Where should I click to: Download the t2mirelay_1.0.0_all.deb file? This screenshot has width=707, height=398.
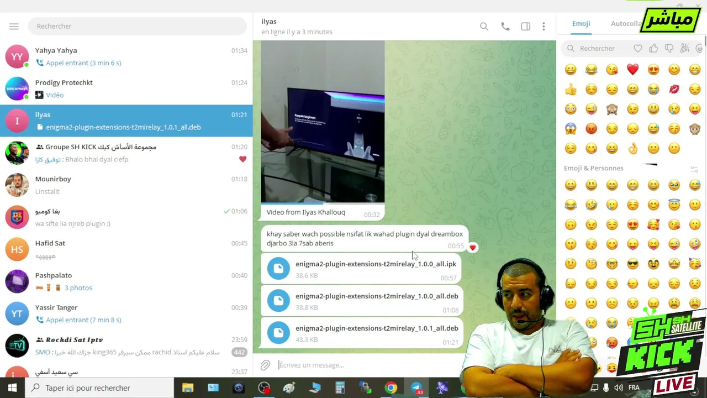278,301
